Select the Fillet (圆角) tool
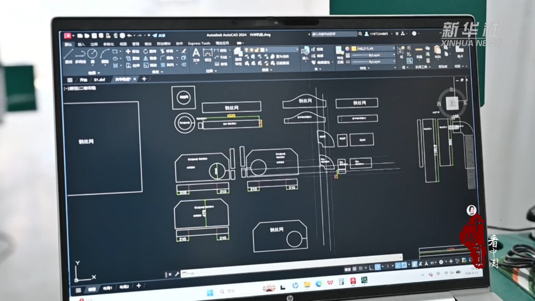This screenshot has width=535, height=301. point(167,58)
